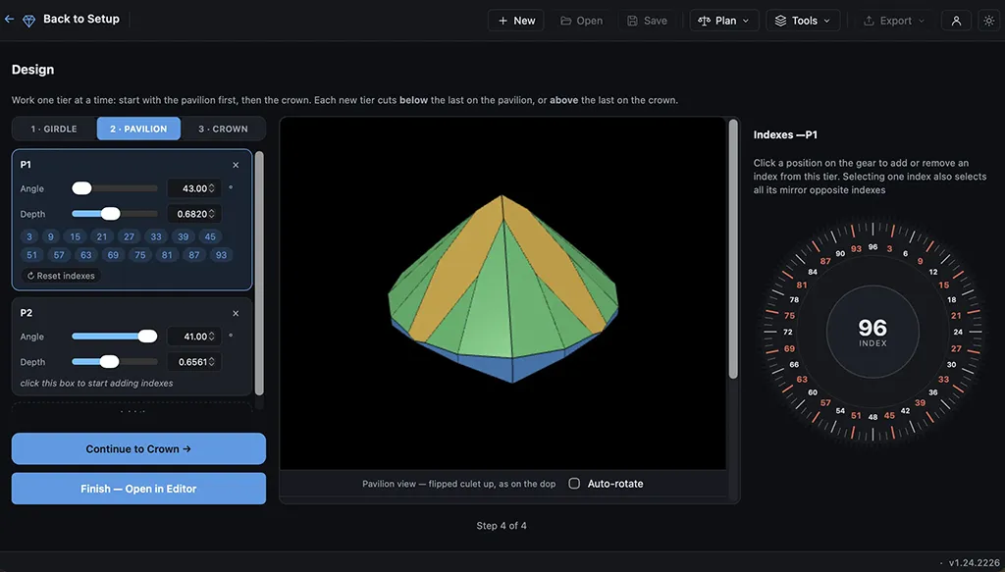The image size is (1005, 572).
Task: Click the diamond logo icon
Action: pyautogui.click(x=28, y=21)
